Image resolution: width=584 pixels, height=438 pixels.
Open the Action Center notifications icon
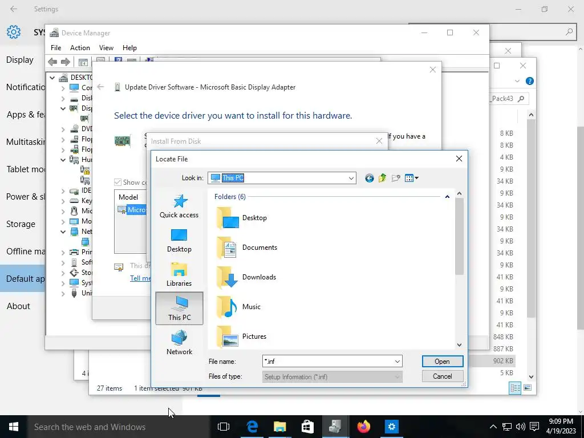(x=534, y=427)
